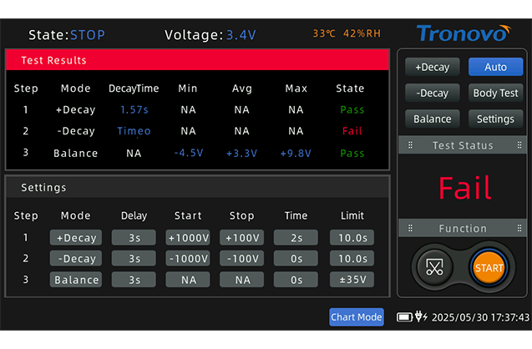Select the Auto mode button
Screen dimensions: 532x349
495,67
